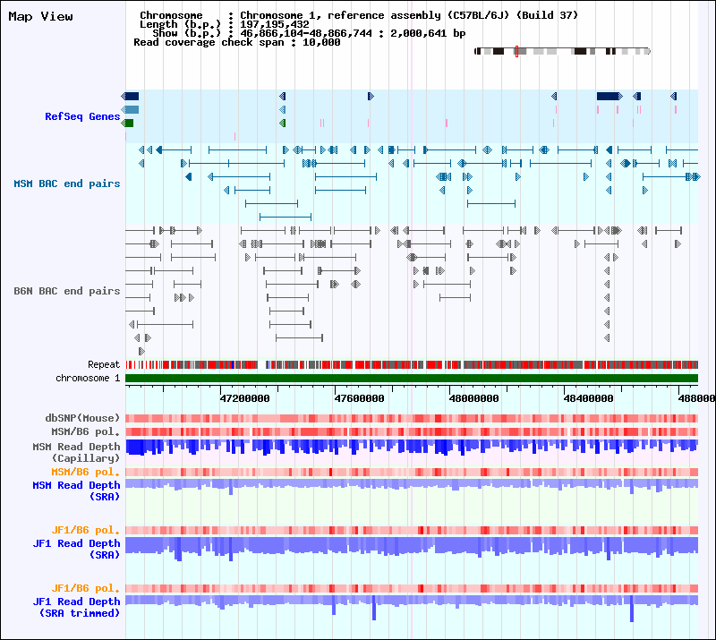
Task: Select the dark blue RefSeq gene at left edge
Action: click(130, 96)
